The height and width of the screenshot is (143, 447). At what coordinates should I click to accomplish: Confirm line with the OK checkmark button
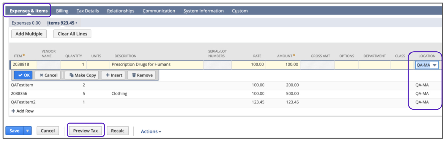click(x=24, y=75)
